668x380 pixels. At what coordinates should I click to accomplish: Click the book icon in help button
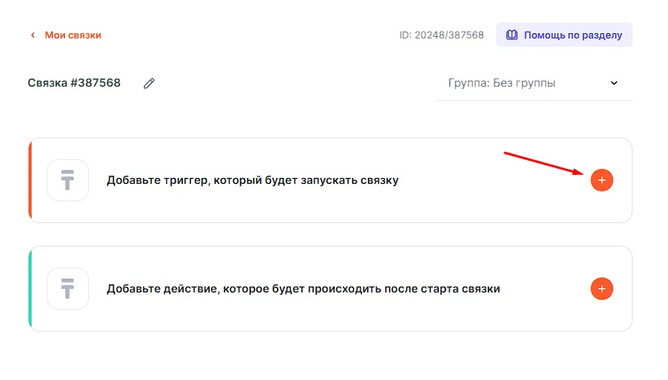point(512,35)
